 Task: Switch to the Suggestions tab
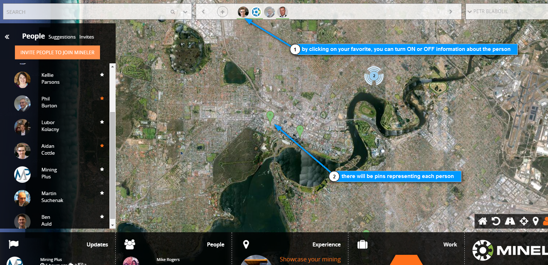click(62, 37)
